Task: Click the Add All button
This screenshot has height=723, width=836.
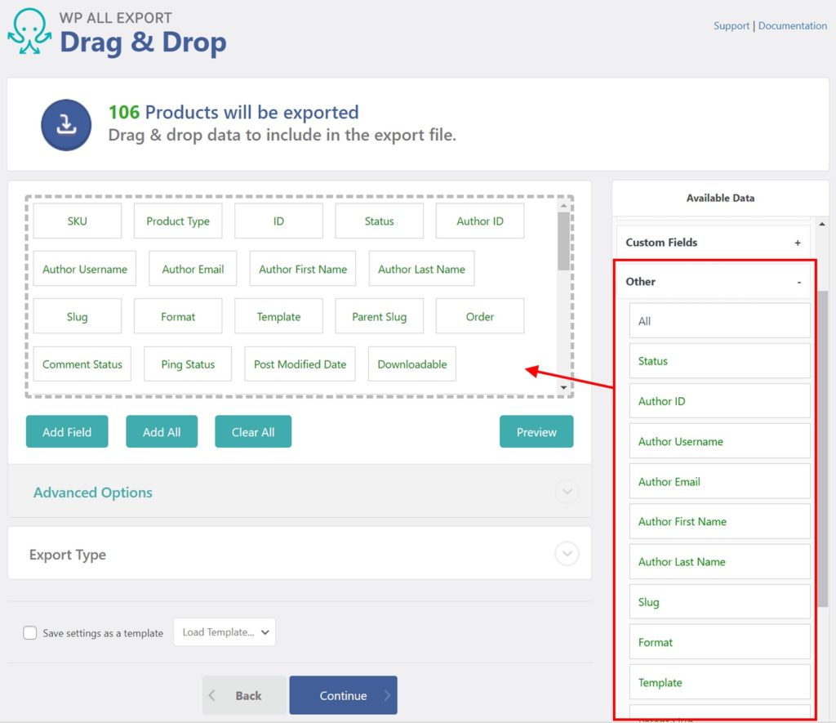Action: click(x=162, y=431)
